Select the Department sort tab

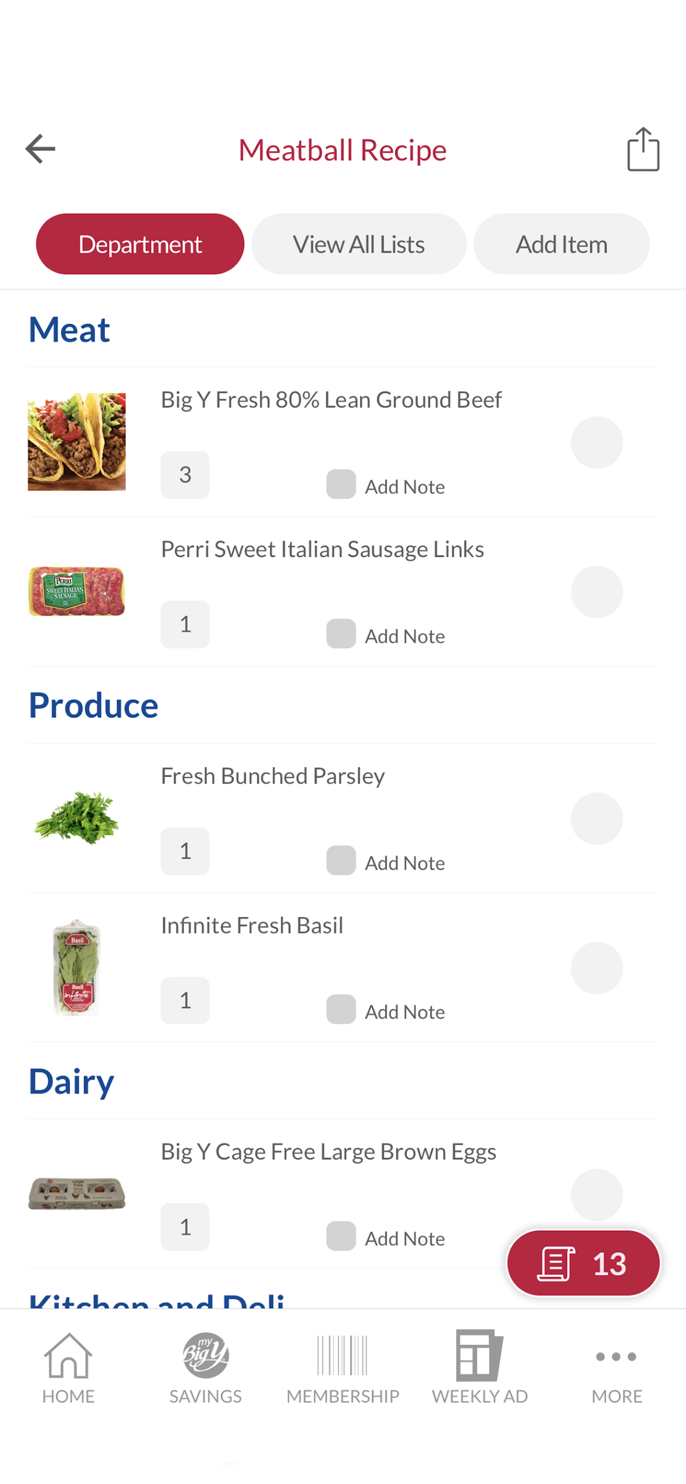click(x=140, y=244)
